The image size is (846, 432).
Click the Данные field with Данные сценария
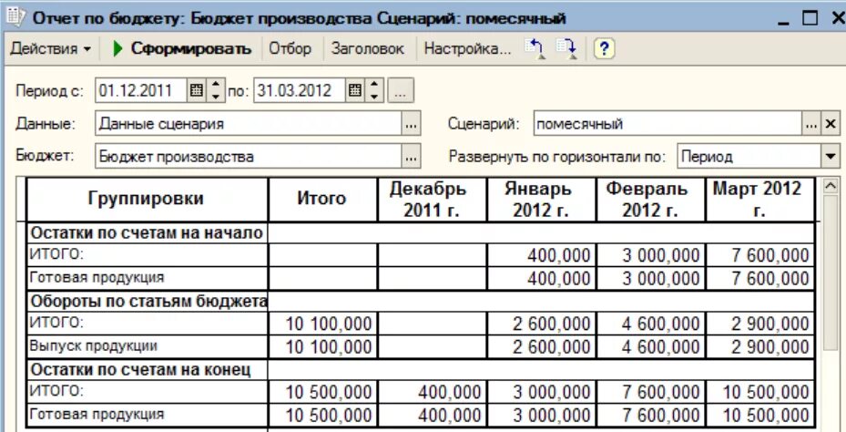click(x=249, y=124)
